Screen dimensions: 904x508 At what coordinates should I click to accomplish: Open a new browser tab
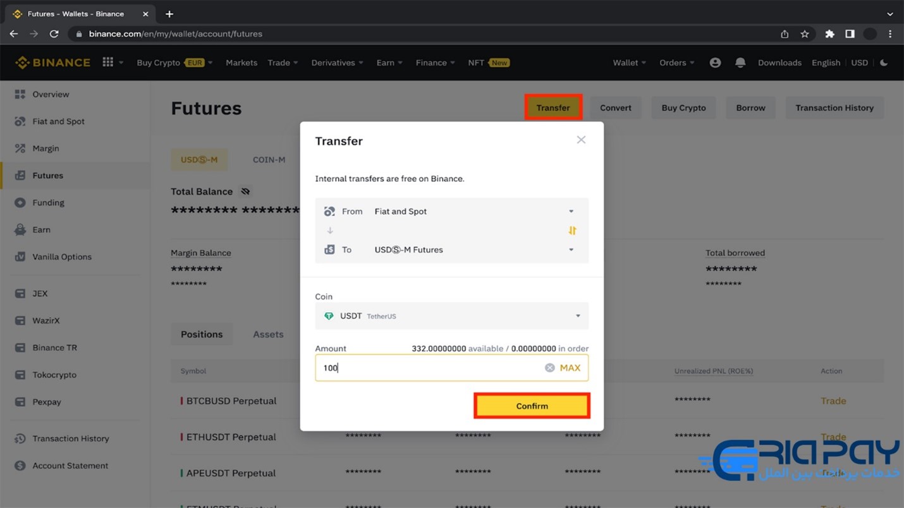pos(169,14)
